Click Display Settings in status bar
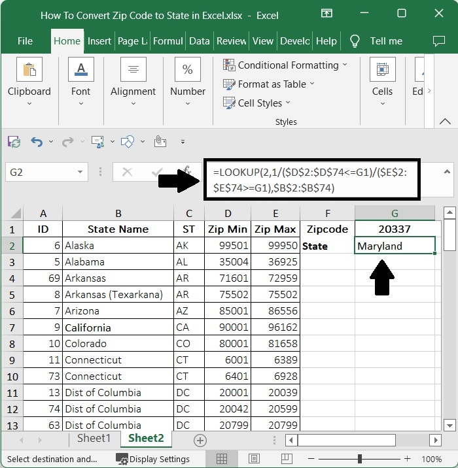 pyautogui.click(x=153, y=459)
